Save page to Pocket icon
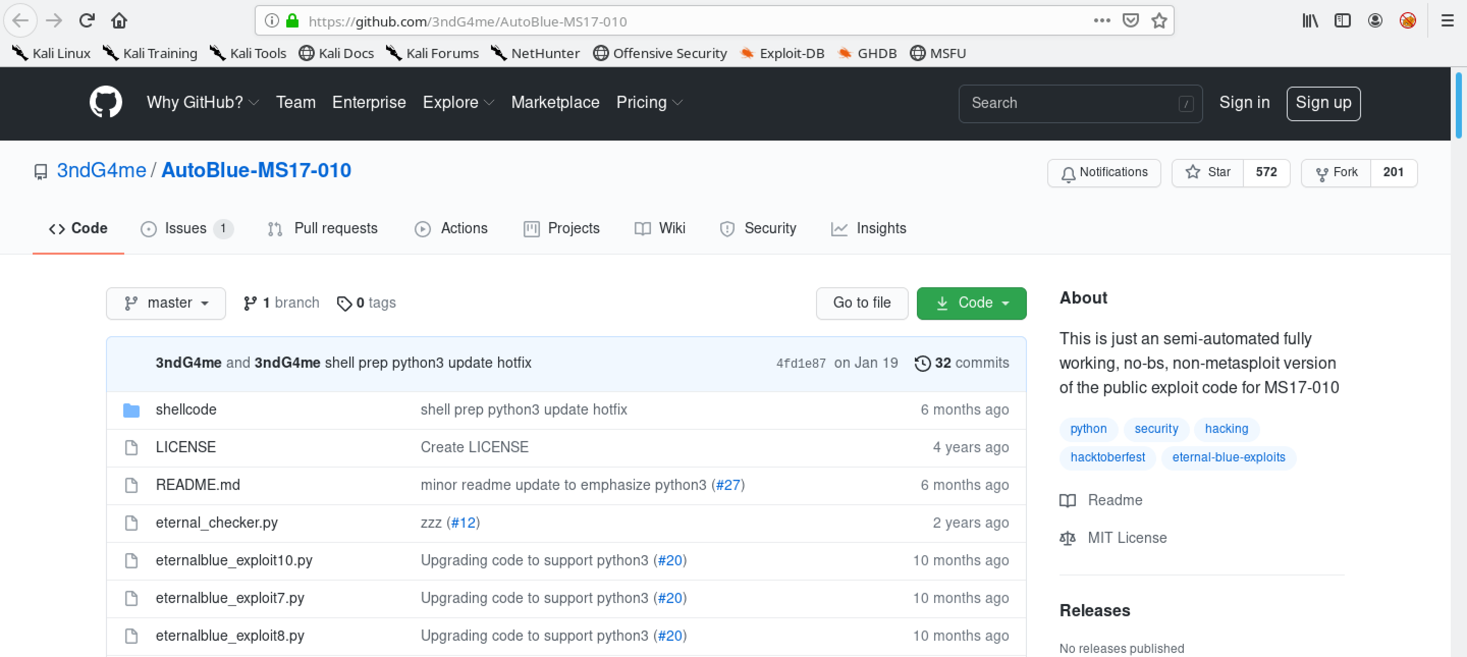 pos(1130,21)
